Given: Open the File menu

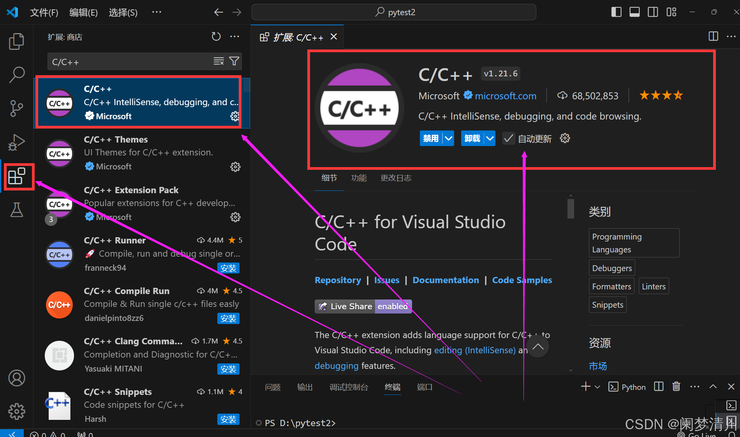Looking at the screenshot, I should coord(44,12).
